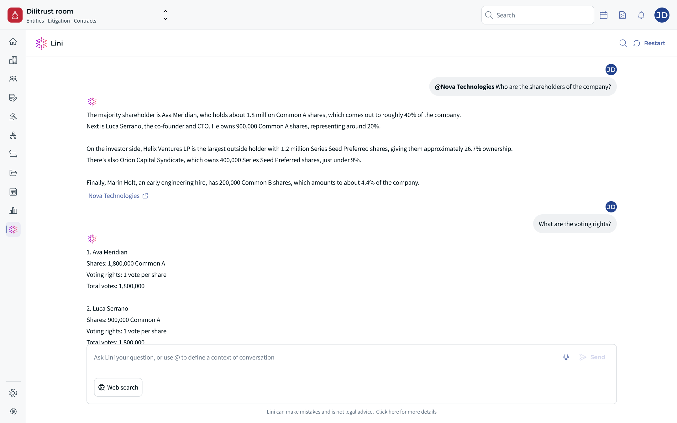Viewport: 677px width, 423px height.
Task: Open the notifications bell
Action: [x=641, y=15]
